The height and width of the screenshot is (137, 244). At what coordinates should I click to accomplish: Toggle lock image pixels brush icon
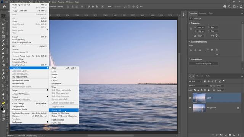[x=198, y=90]
